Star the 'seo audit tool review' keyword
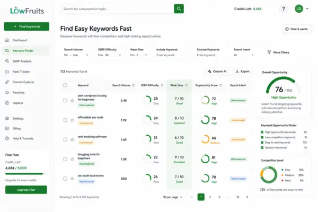318x212 pixels. tap(72, 179)
